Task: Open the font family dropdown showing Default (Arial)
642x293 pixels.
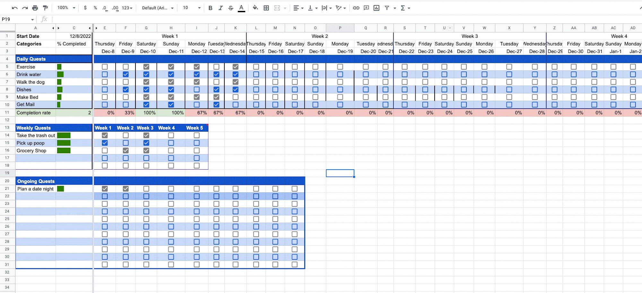Action: pos(158,8)
